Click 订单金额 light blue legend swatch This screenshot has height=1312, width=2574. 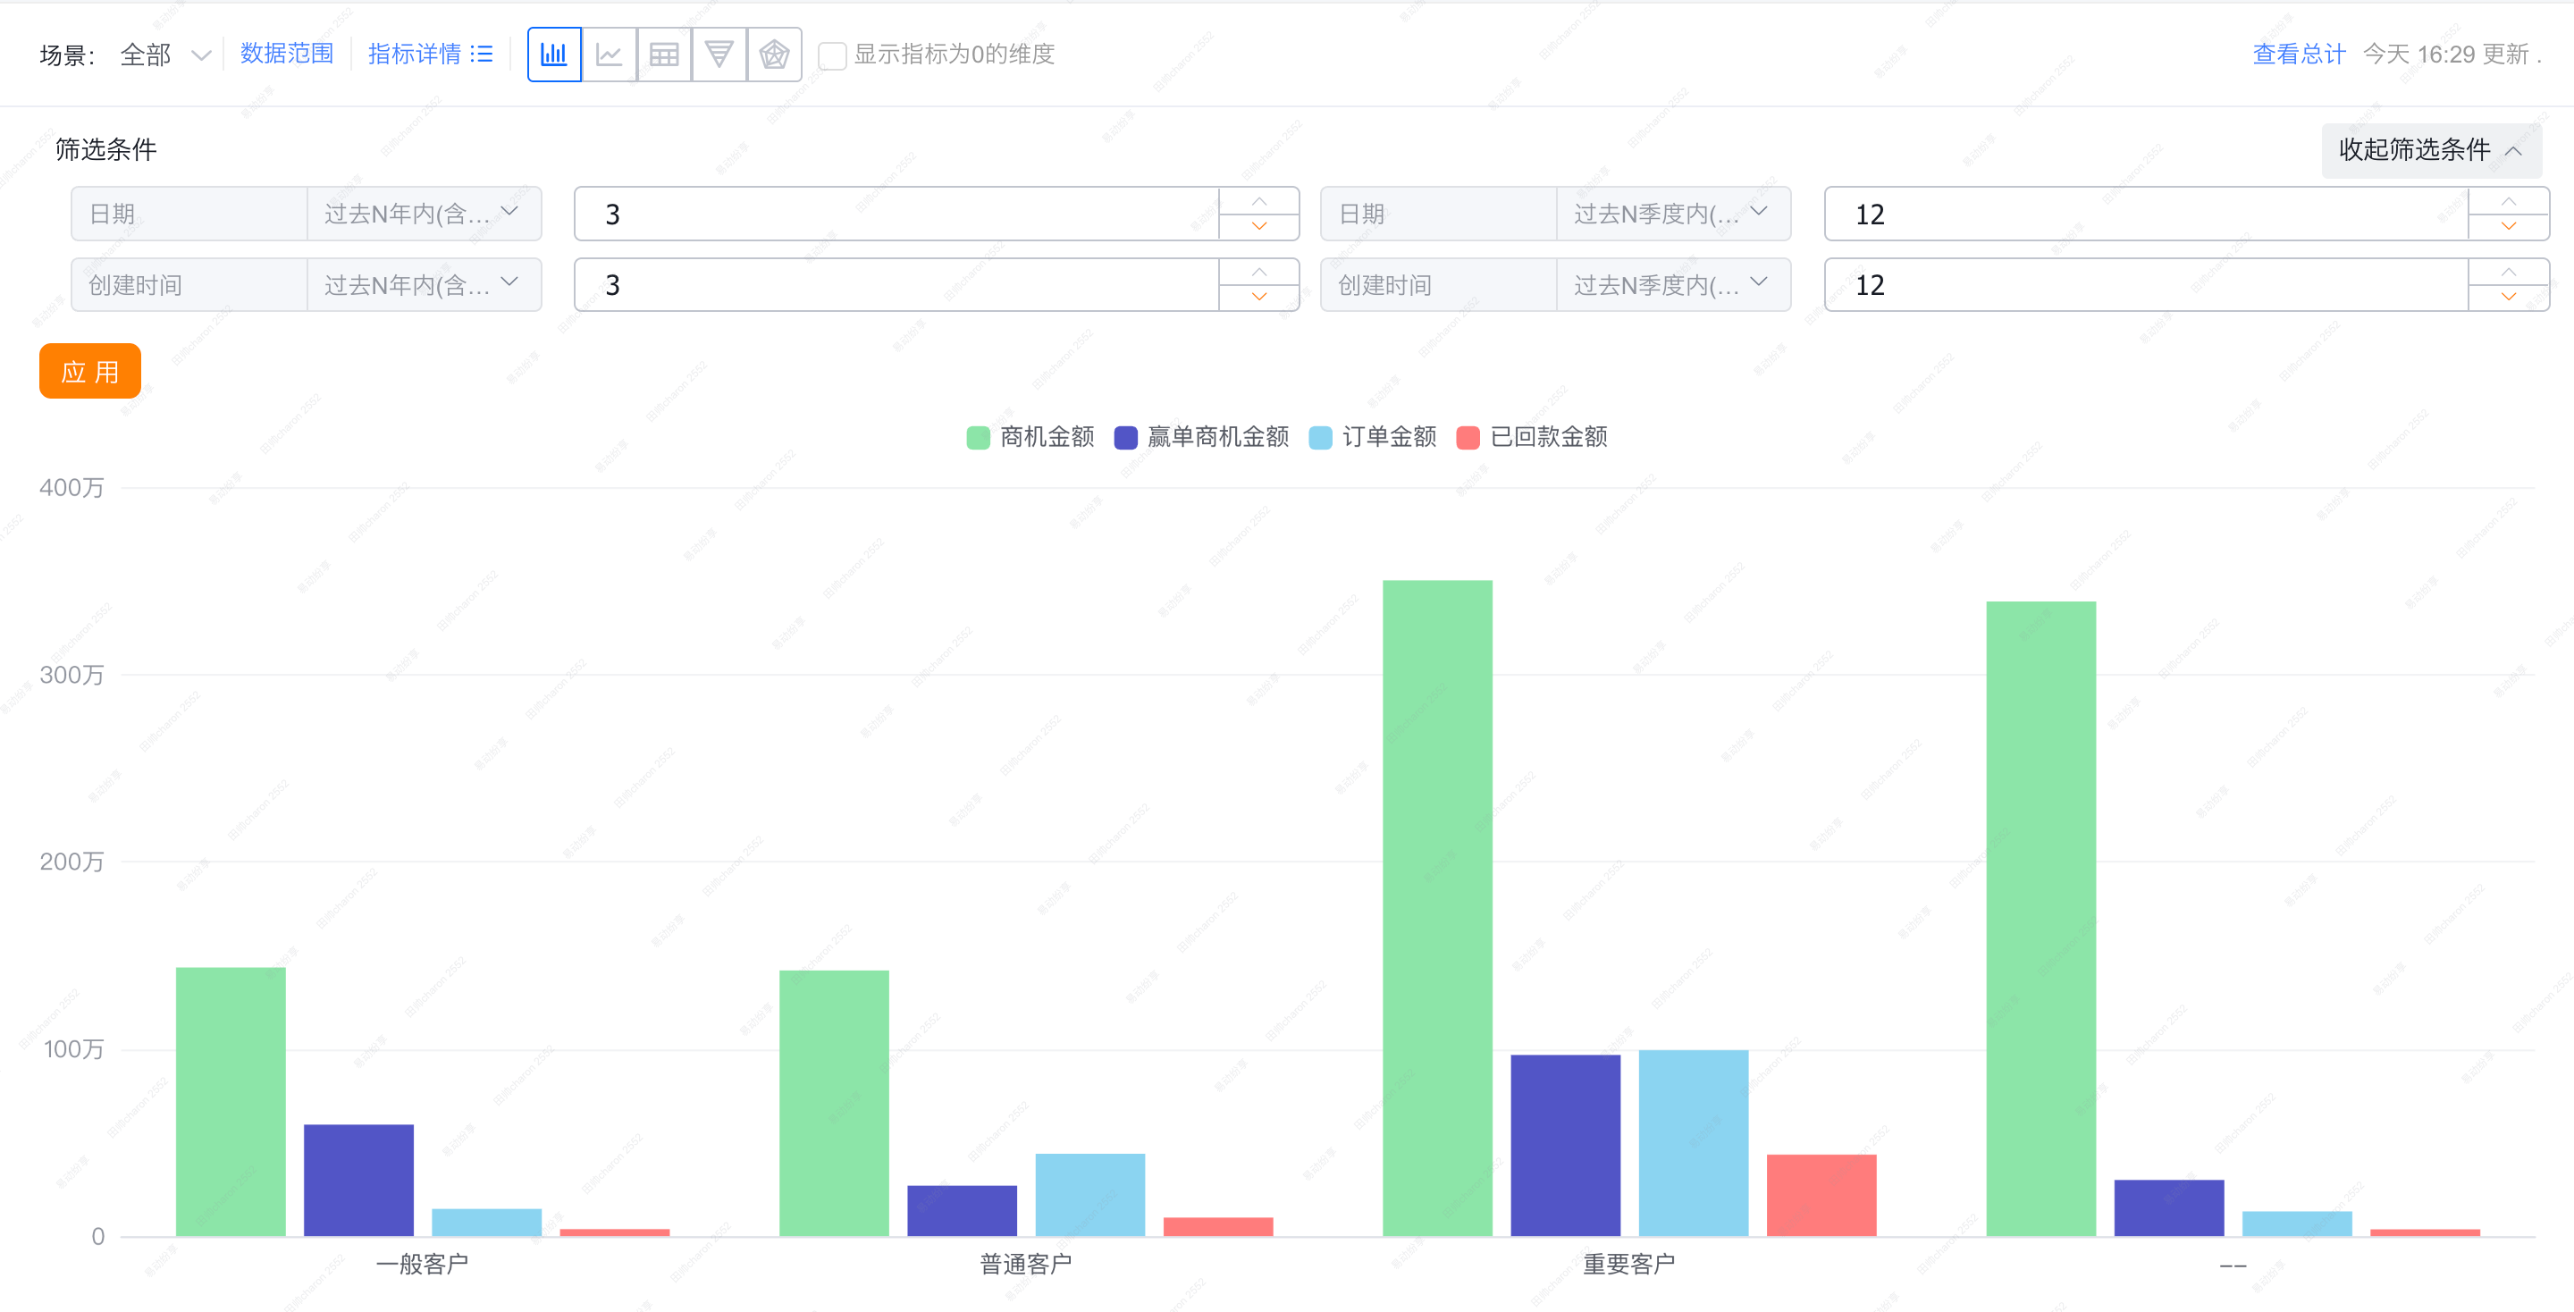(x=1320, y=438)
